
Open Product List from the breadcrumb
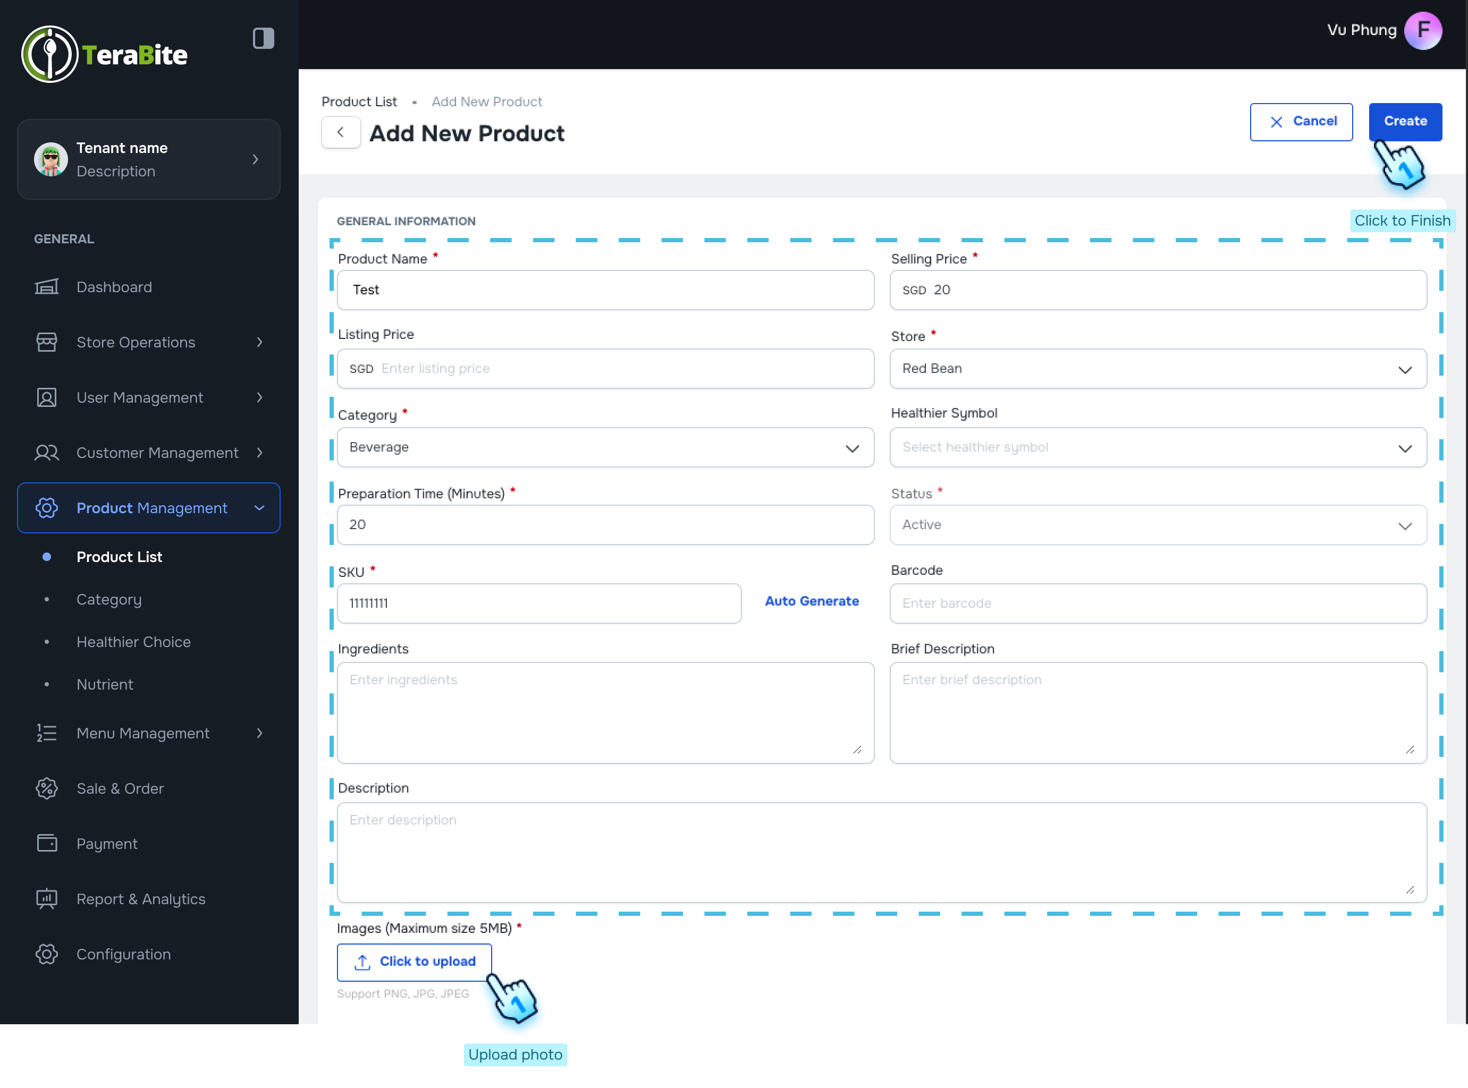(359, 101)
